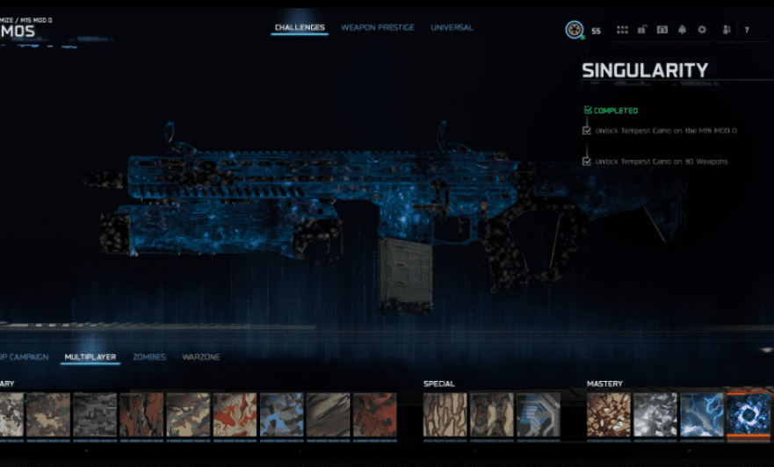Switch to the Universal tab
This screenshot has height=467, width=774.
(x=452, y=28)
